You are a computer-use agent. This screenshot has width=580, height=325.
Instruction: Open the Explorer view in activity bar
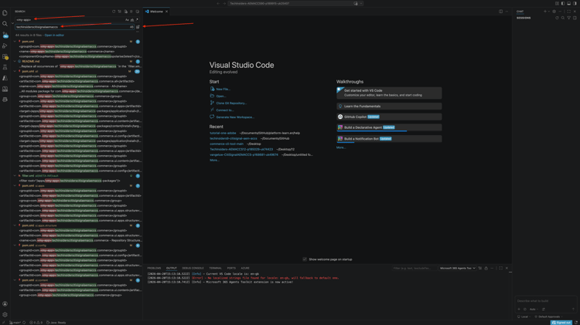(5, 13)
